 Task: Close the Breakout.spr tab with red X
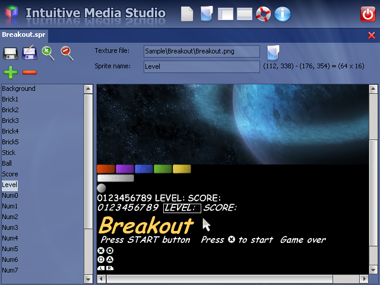[372, 36]
